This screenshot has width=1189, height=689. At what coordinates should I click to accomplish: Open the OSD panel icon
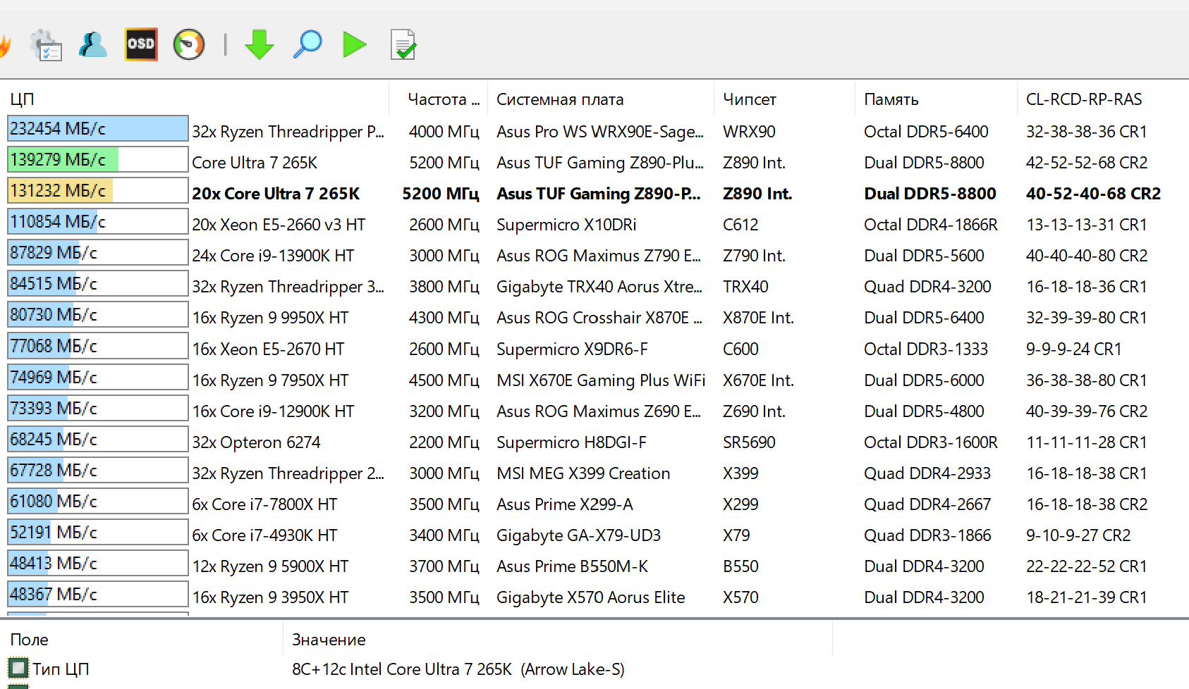pos(141,44)
